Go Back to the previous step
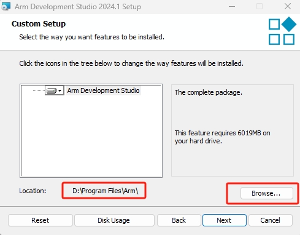This screenshot has height=235, width=300. pos(179,220)
